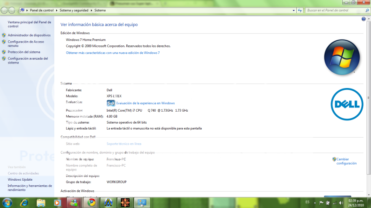Image resolution: width=371 pixels, height=208 pixels.
Task: Open Administrador de dispositivos link
Action: pos(29,35)
